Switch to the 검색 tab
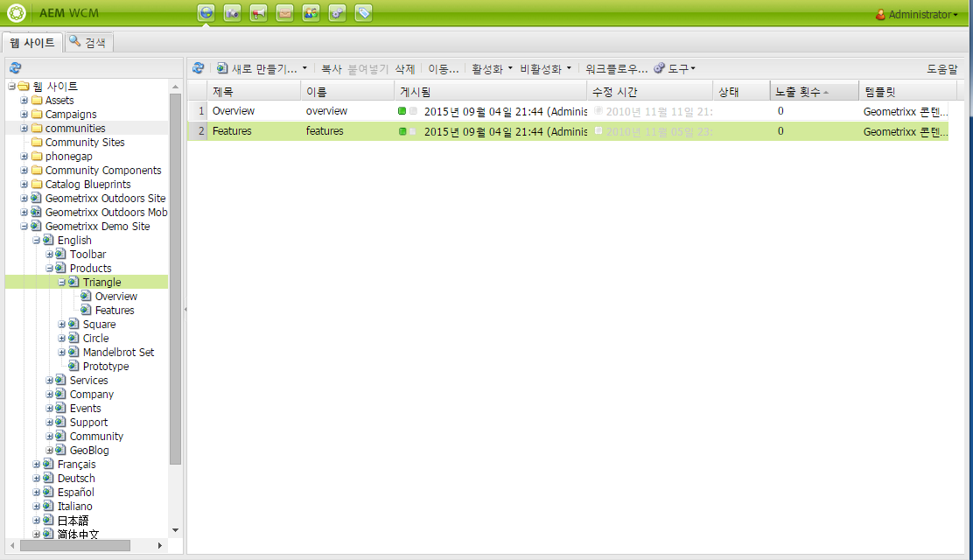 (88, 42)
